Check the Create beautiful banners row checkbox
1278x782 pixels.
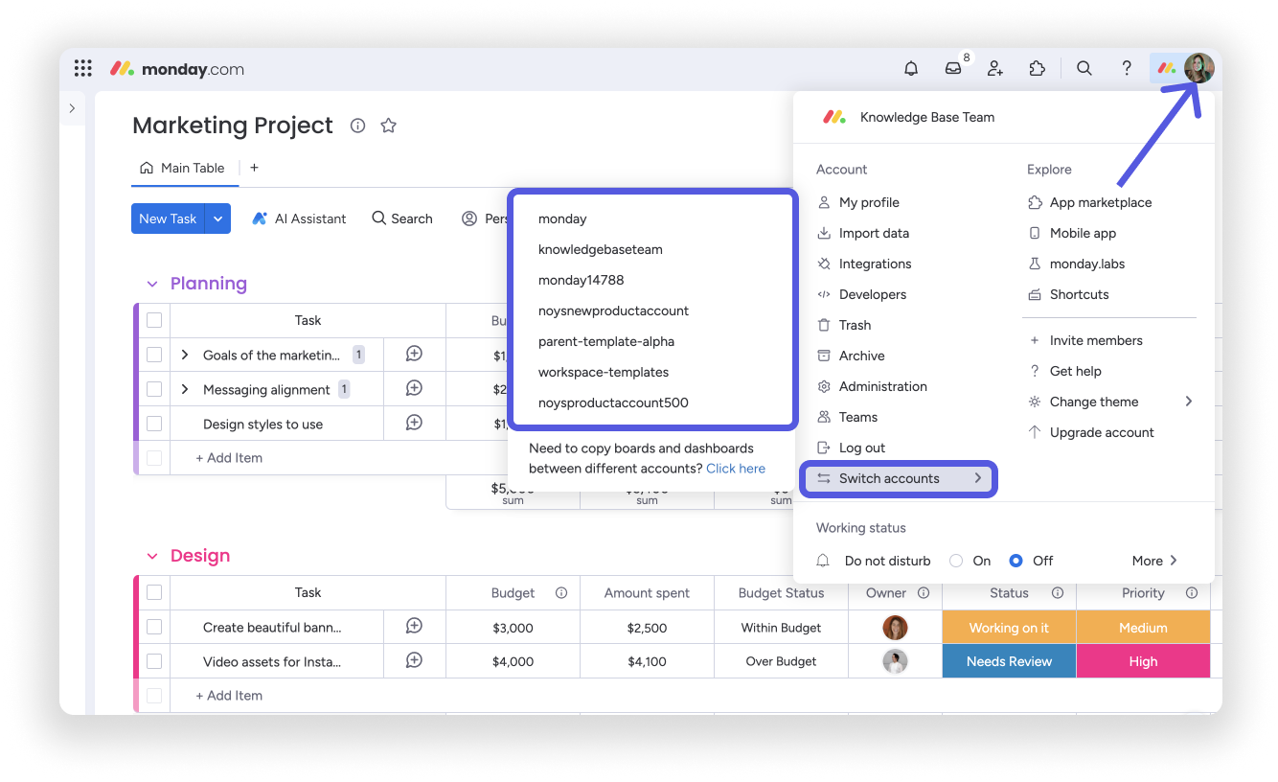(154, 627)
